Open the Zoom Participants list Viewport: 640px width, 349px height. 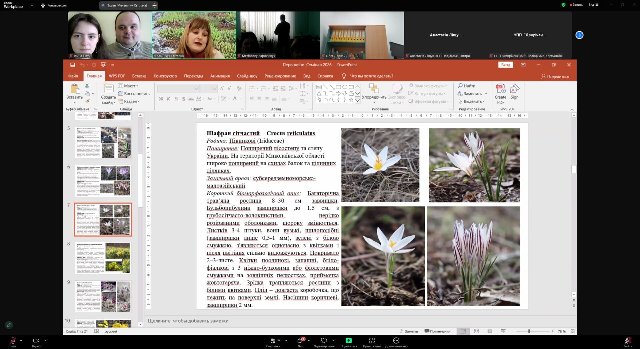(x=273, y=341)
